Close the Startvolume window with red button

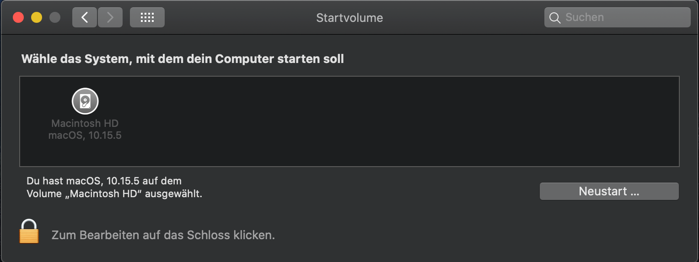pyautogui.click(x=18, y=18)
